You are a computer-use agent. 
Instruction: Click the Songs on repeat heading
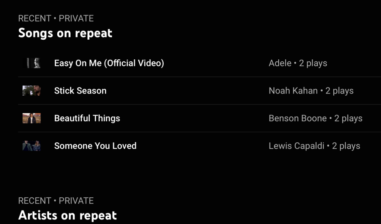[x=65, y=33]
